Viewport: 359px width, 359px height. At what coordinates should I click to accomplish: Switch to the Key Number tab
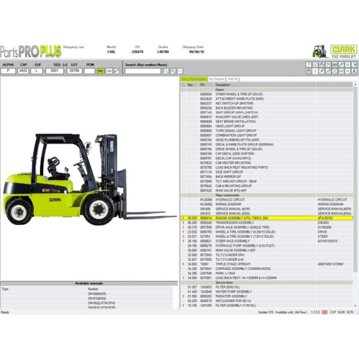217,79
